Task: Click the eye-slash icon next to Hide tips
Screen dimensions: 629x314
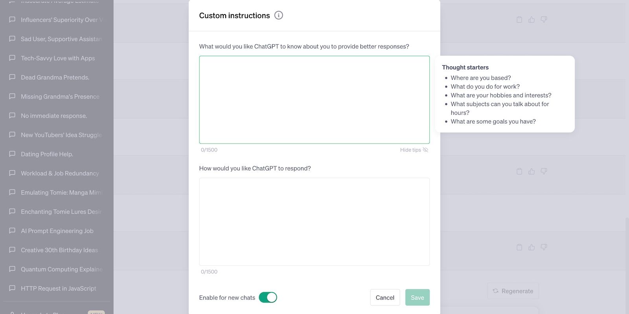Action: [426, 150]
